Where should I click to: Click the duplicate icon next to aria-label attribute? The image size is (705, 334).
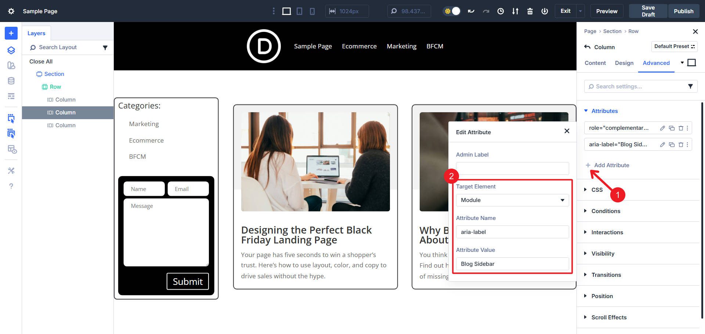tap(672, 144)
